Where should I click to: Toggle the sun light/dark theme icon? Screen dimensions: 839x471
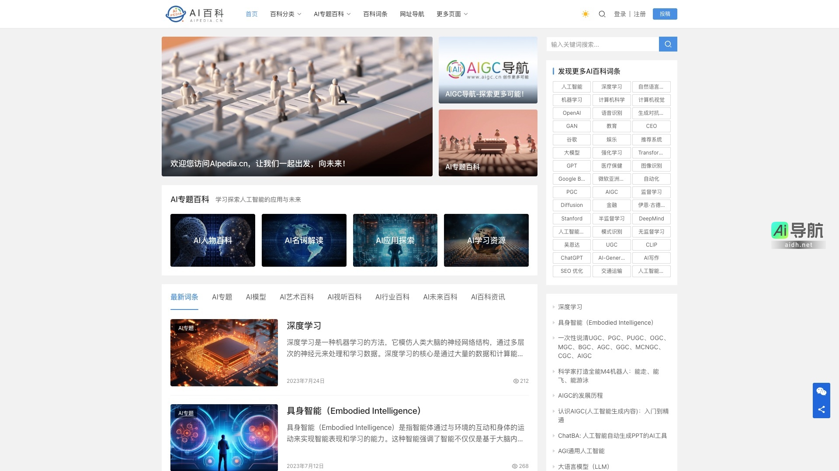point(586,14)
